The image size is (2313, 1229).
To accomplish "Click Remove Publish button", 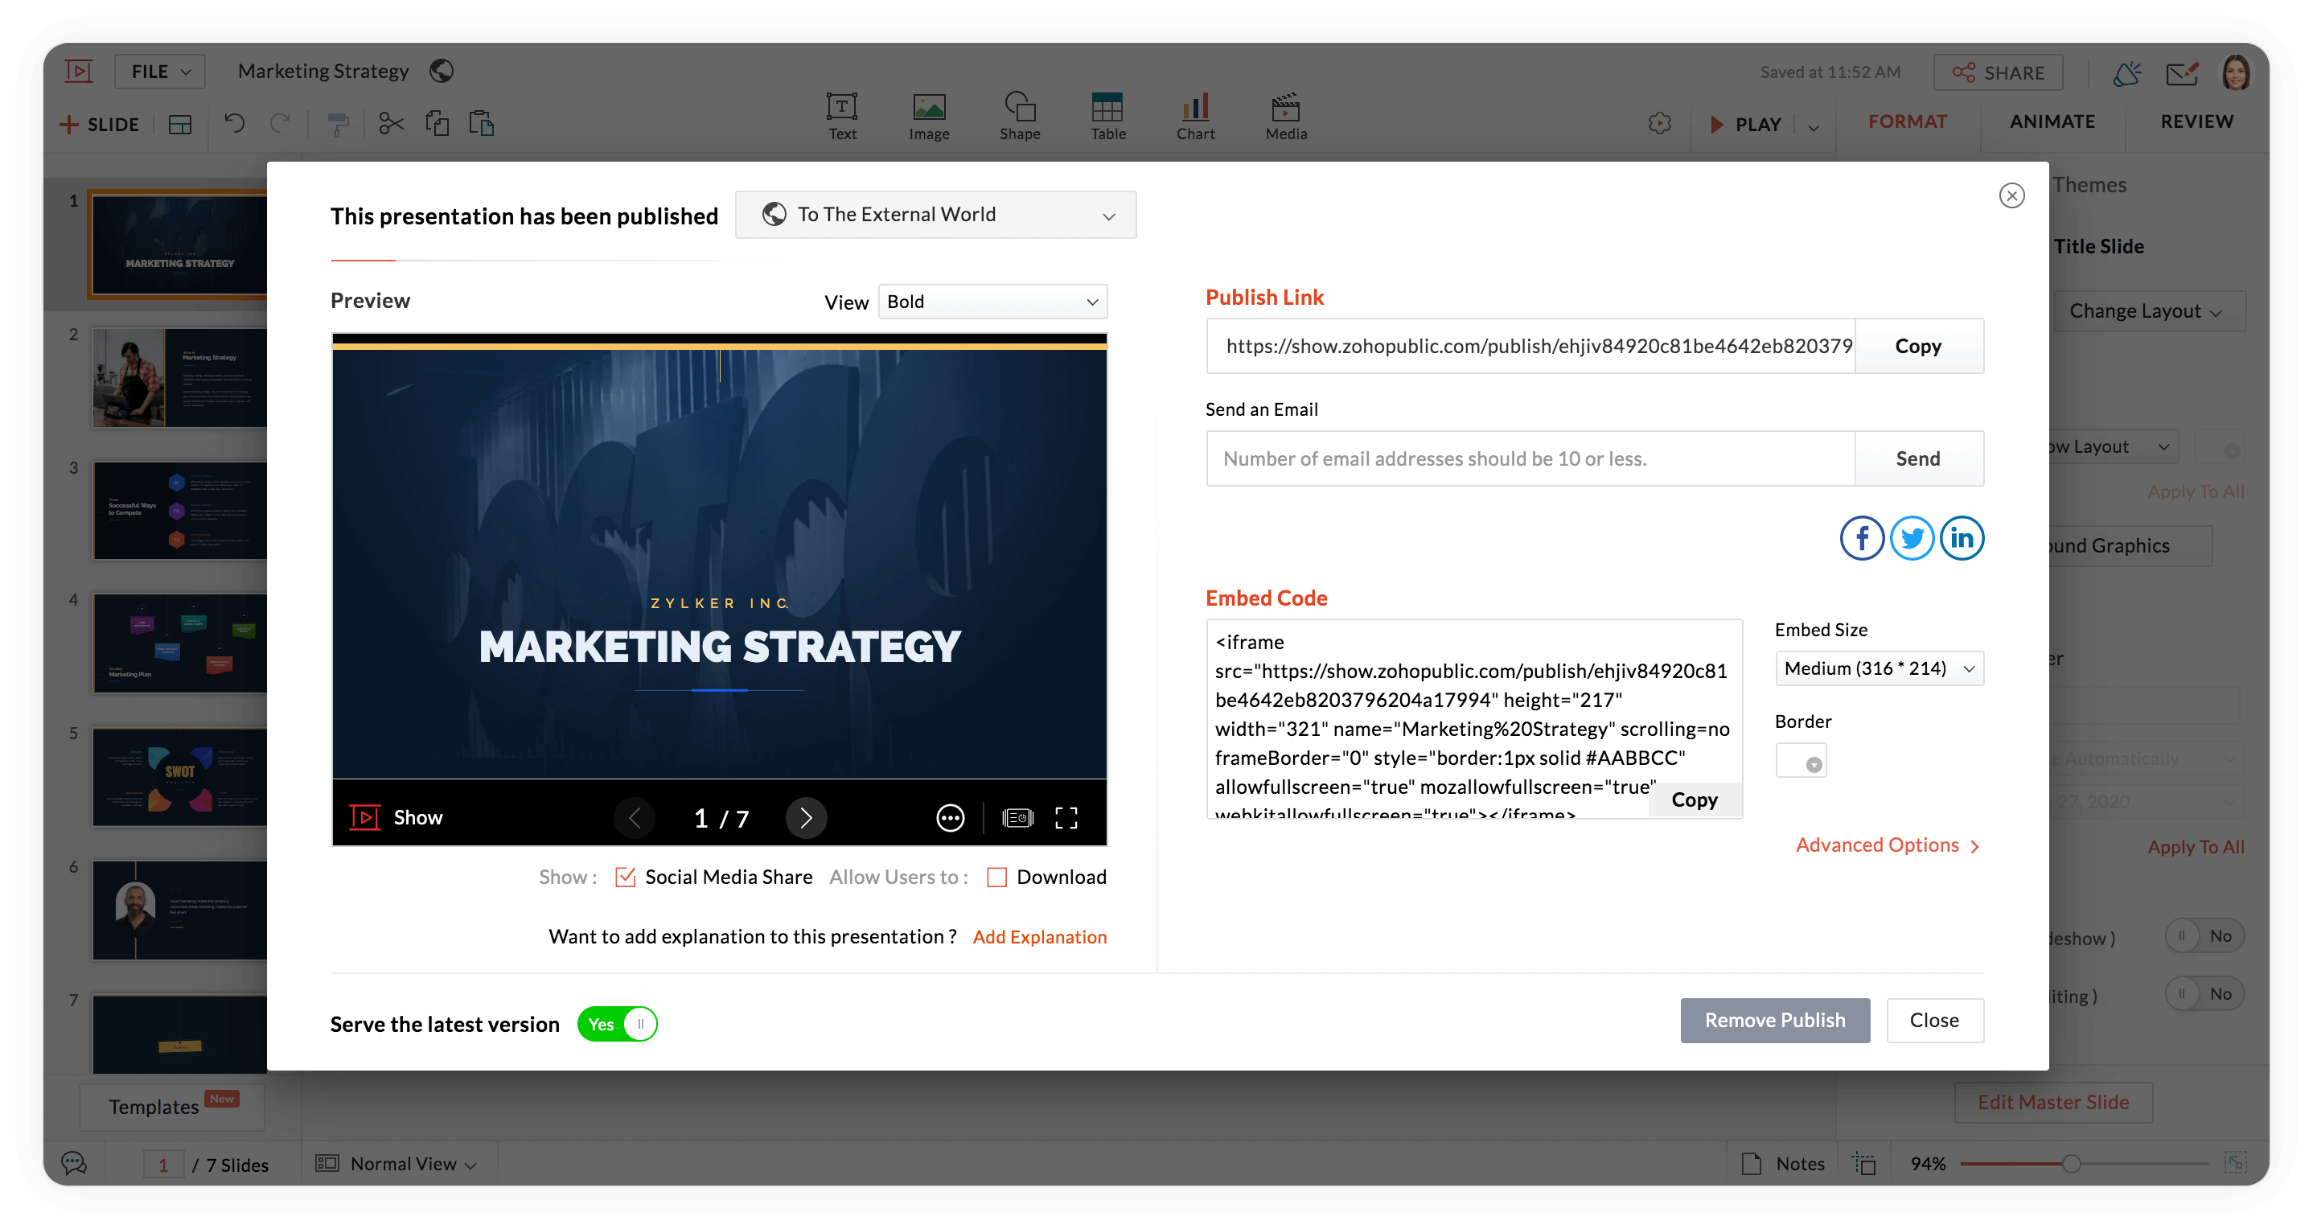I will [x=1774, y=1021].
